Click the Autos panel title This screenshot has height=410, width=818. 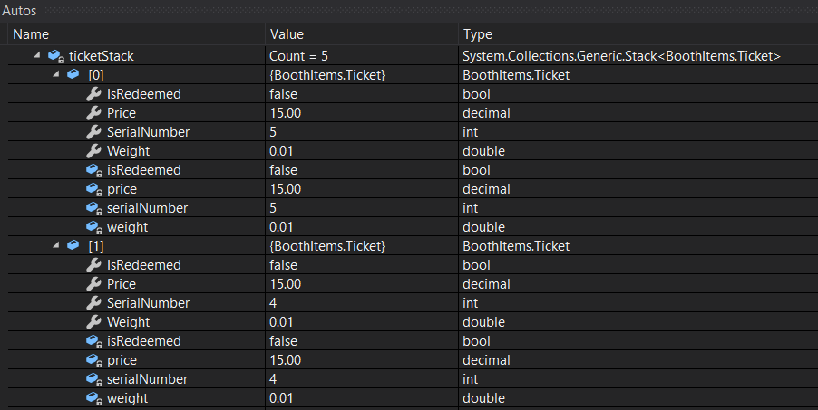pyautogui.click(x=19, y=11)
